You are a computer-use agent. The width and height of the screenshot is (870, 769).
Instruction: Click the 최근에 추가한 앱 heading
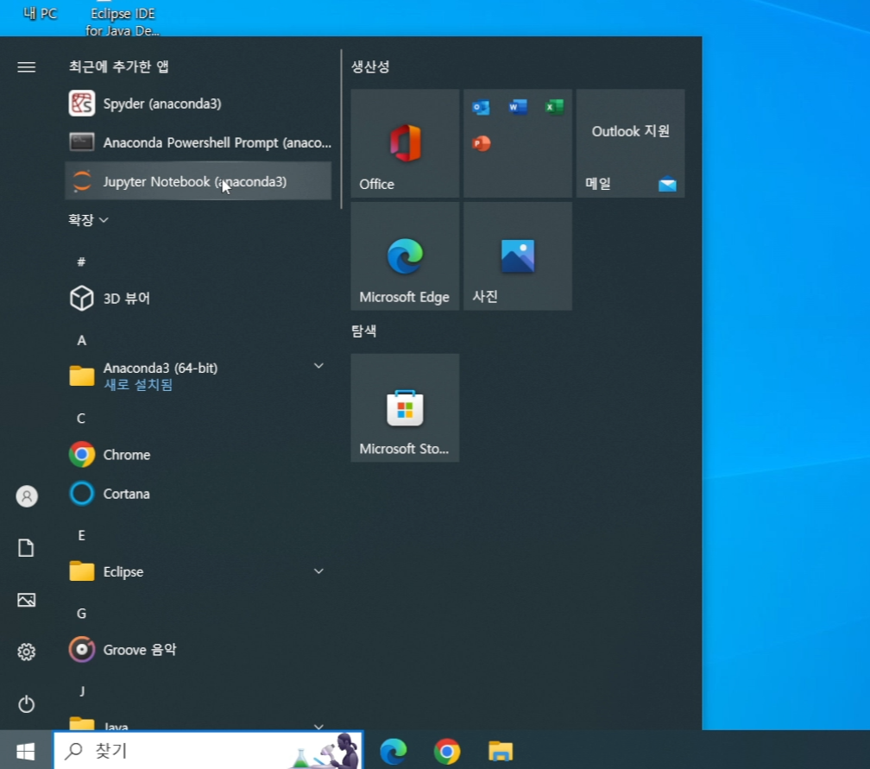119,66
